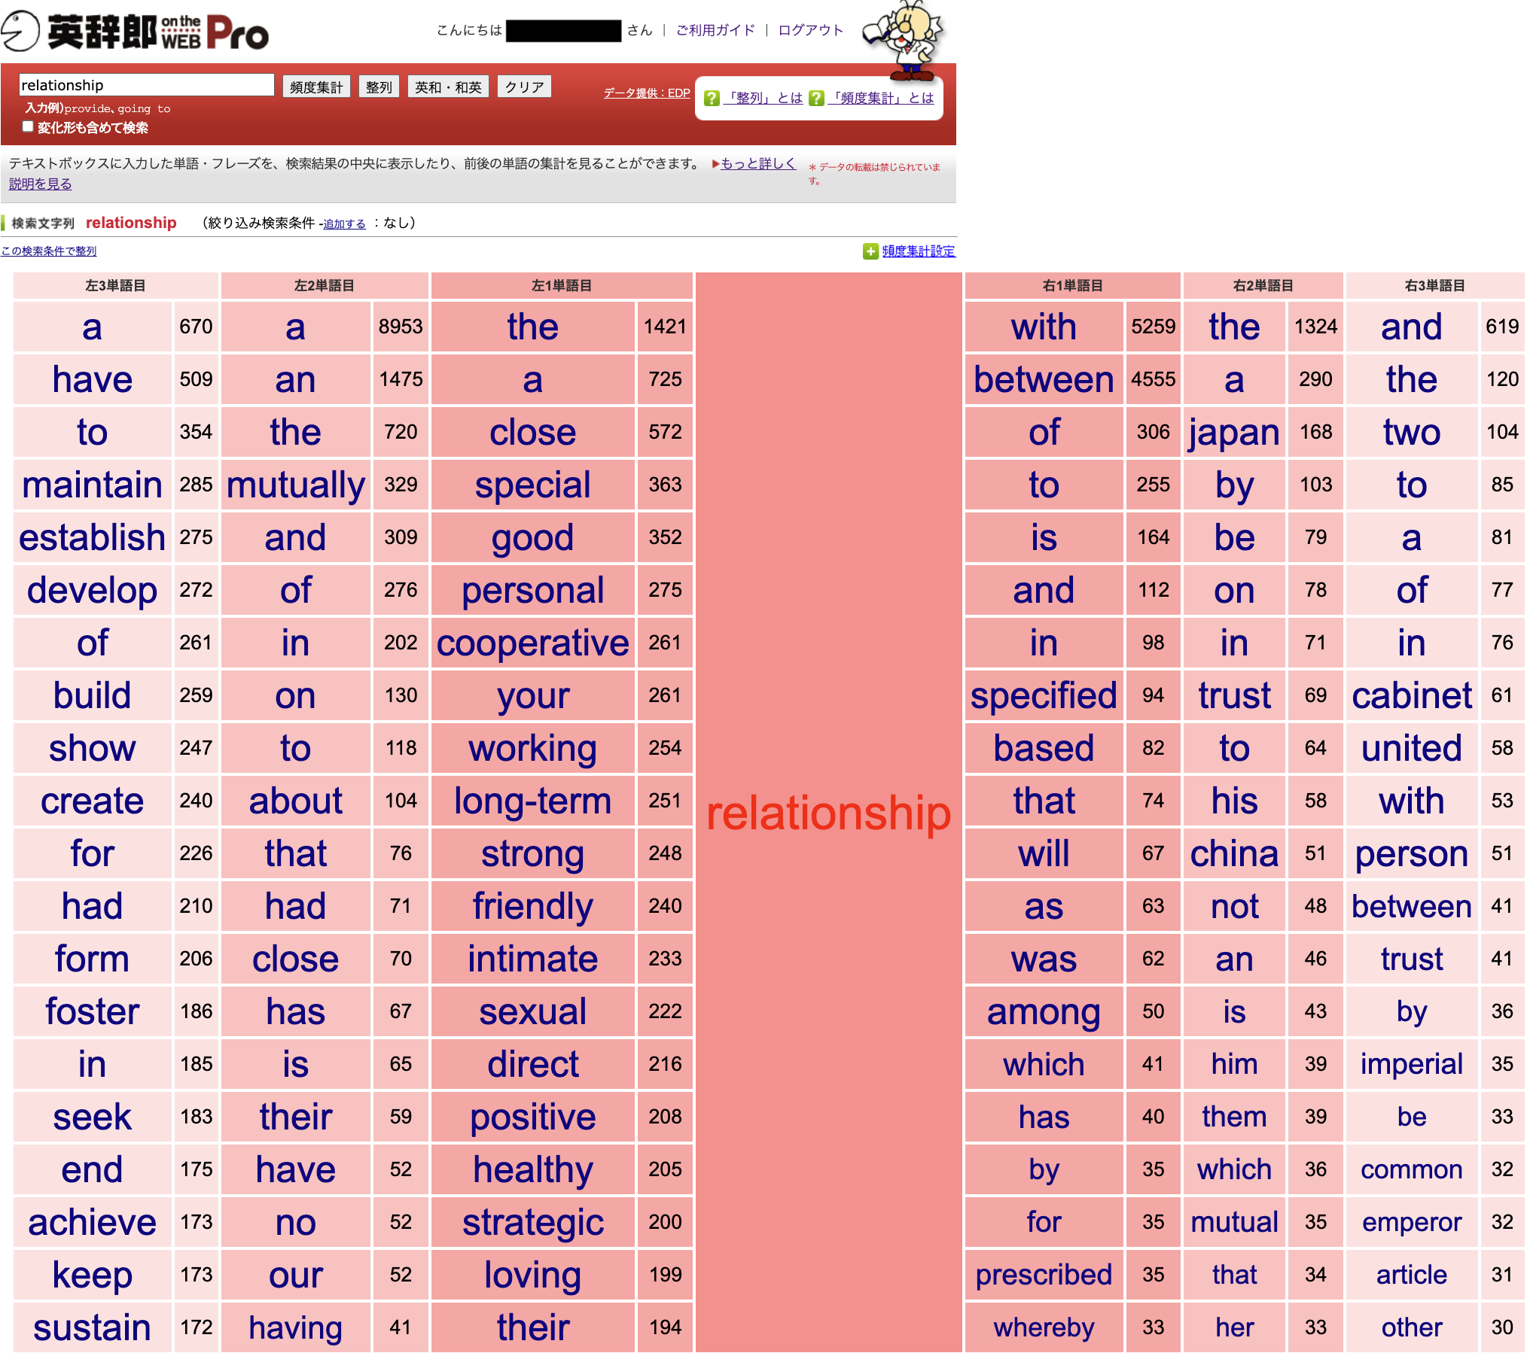Screen dimensions: 1527x1353
Task: Click the word 'strategic'
Action: coord(533,1223)
